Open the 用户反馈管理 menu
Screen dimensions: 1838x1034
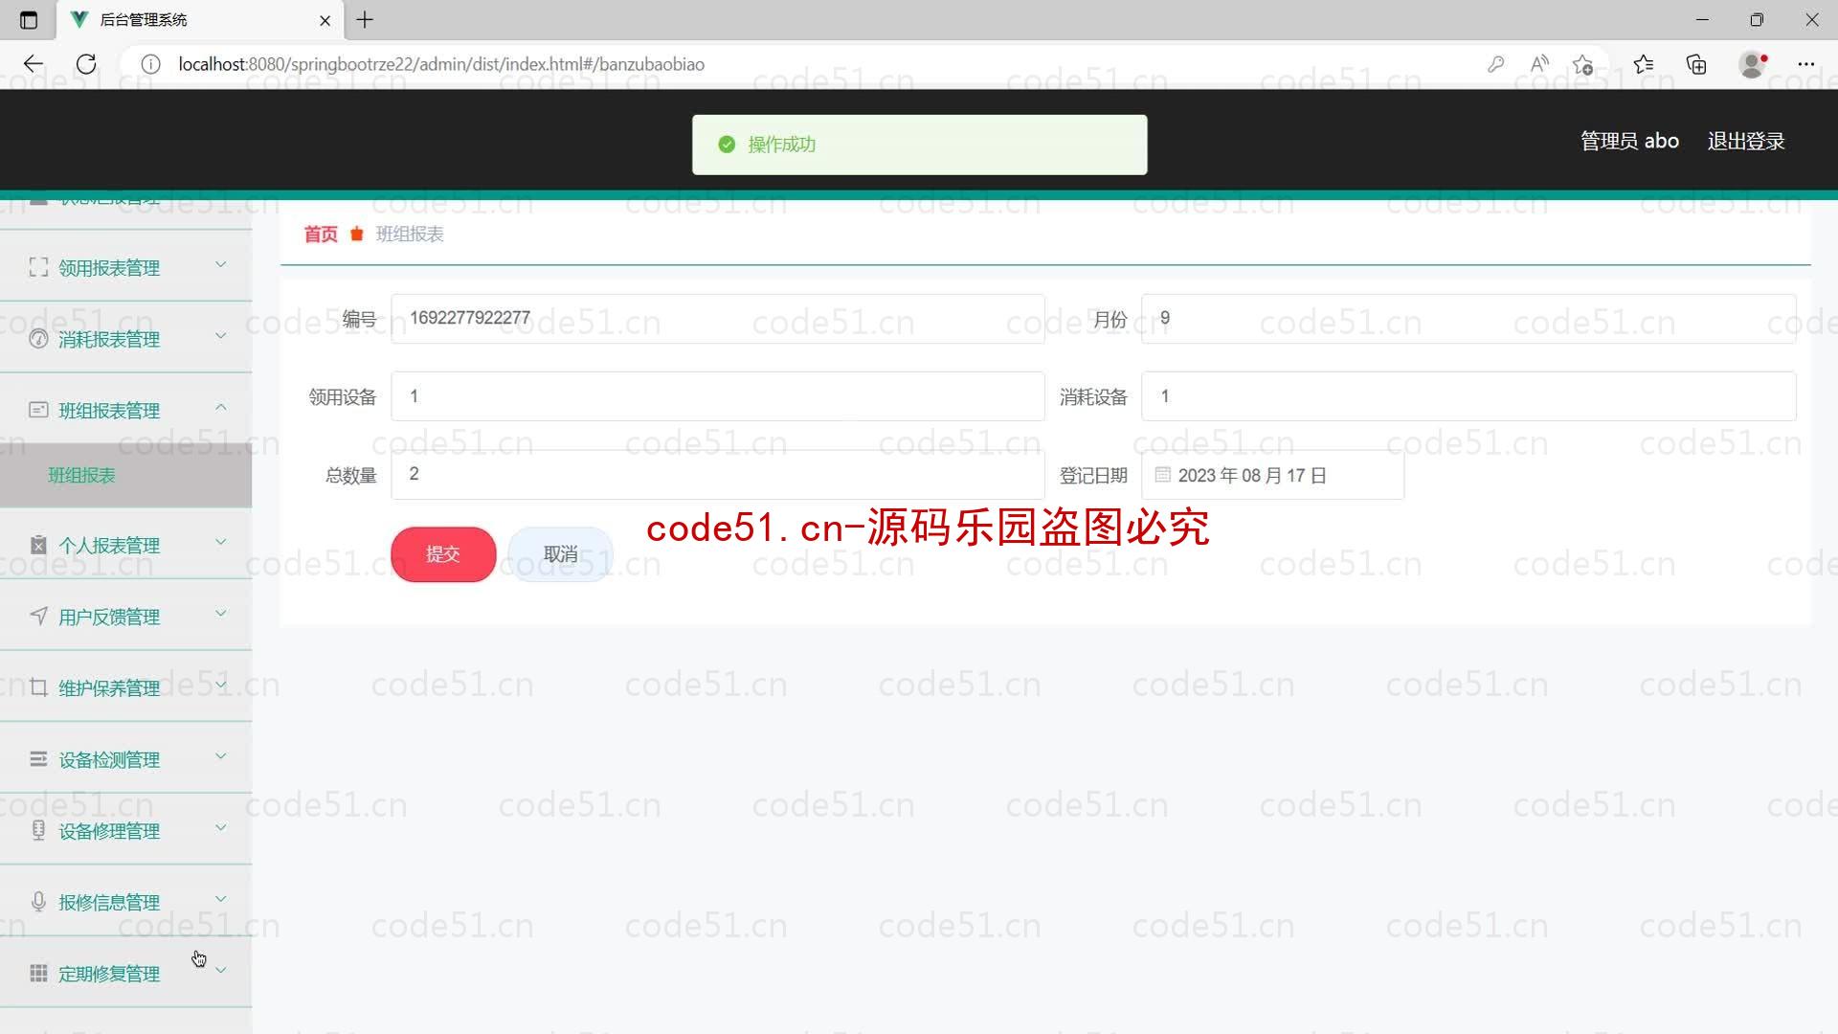click(125, 616)
